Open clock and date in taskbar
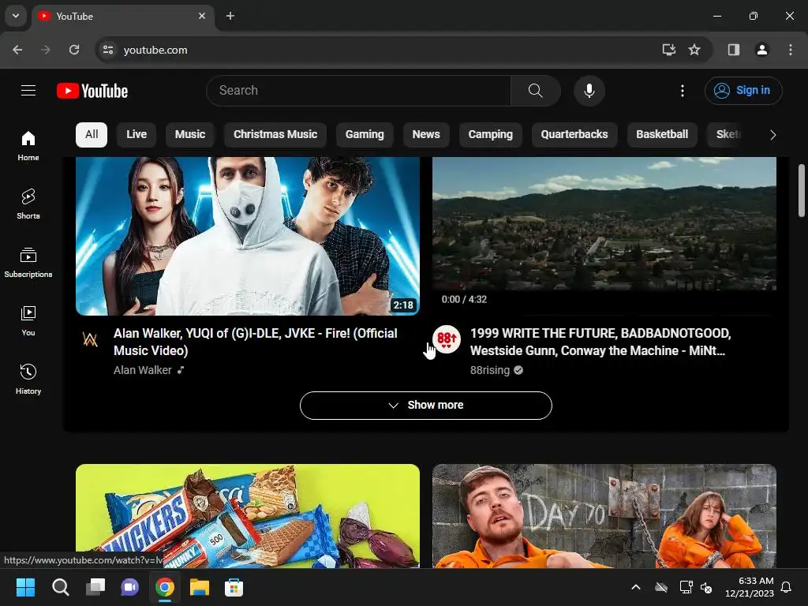The height and width of the screenshot is (606, 808). [x=750, y=587]
